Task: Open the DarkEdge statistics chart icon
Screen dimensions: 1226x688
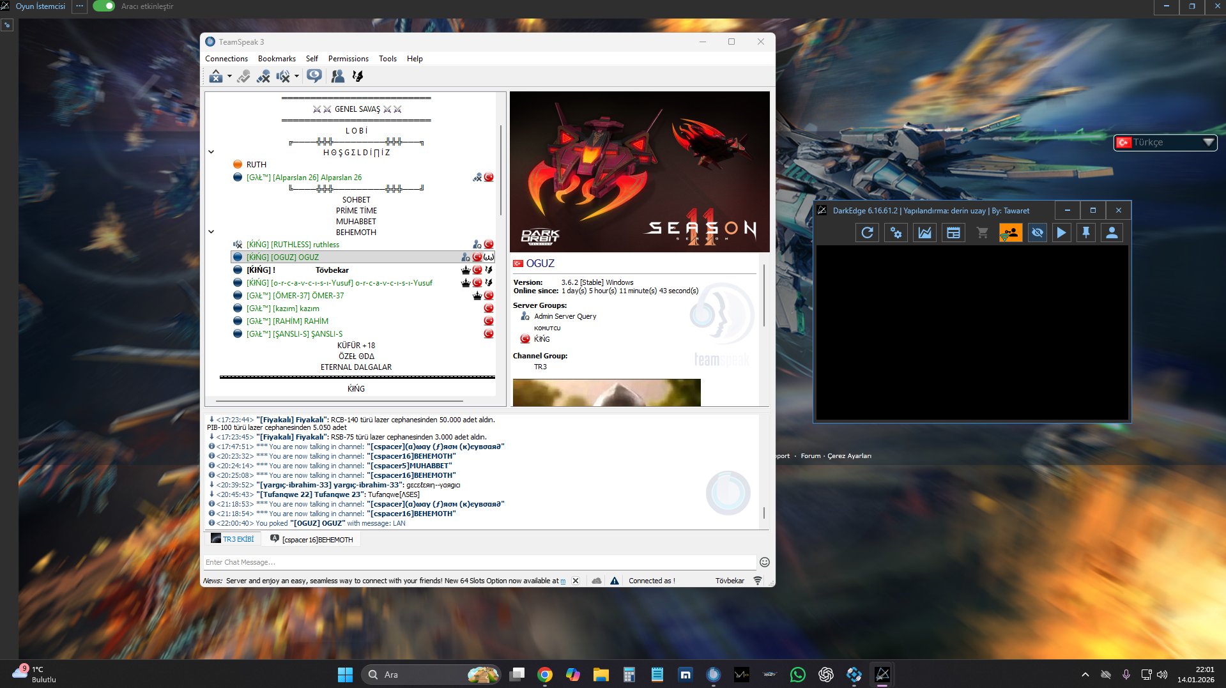Action: pyautogui.click(x=924, y=233)
